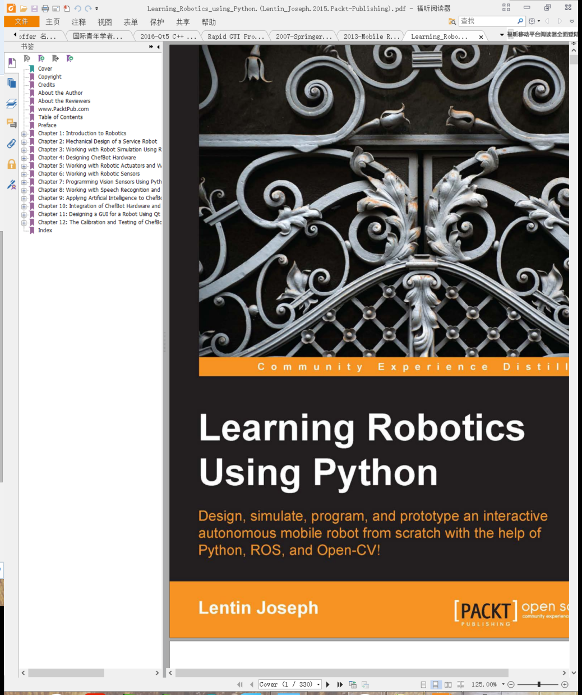Open the Comments panel icon in sidebar

(11, 123)
